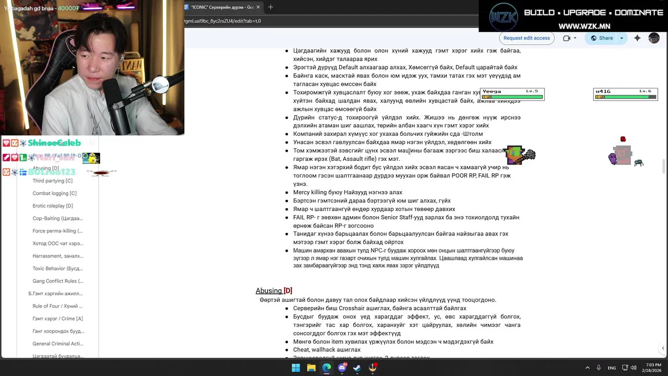Click the document vertical scrollbar
The width and height of the screenshot is (668, 376).
pos(664,167)
